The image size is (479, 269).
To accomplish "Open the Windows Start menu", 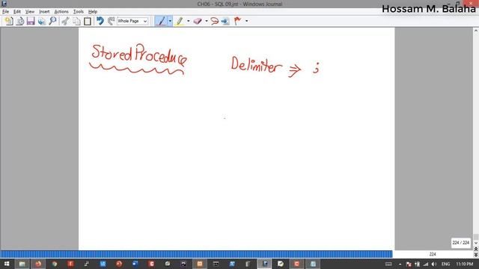I will [x=7, y=264].
